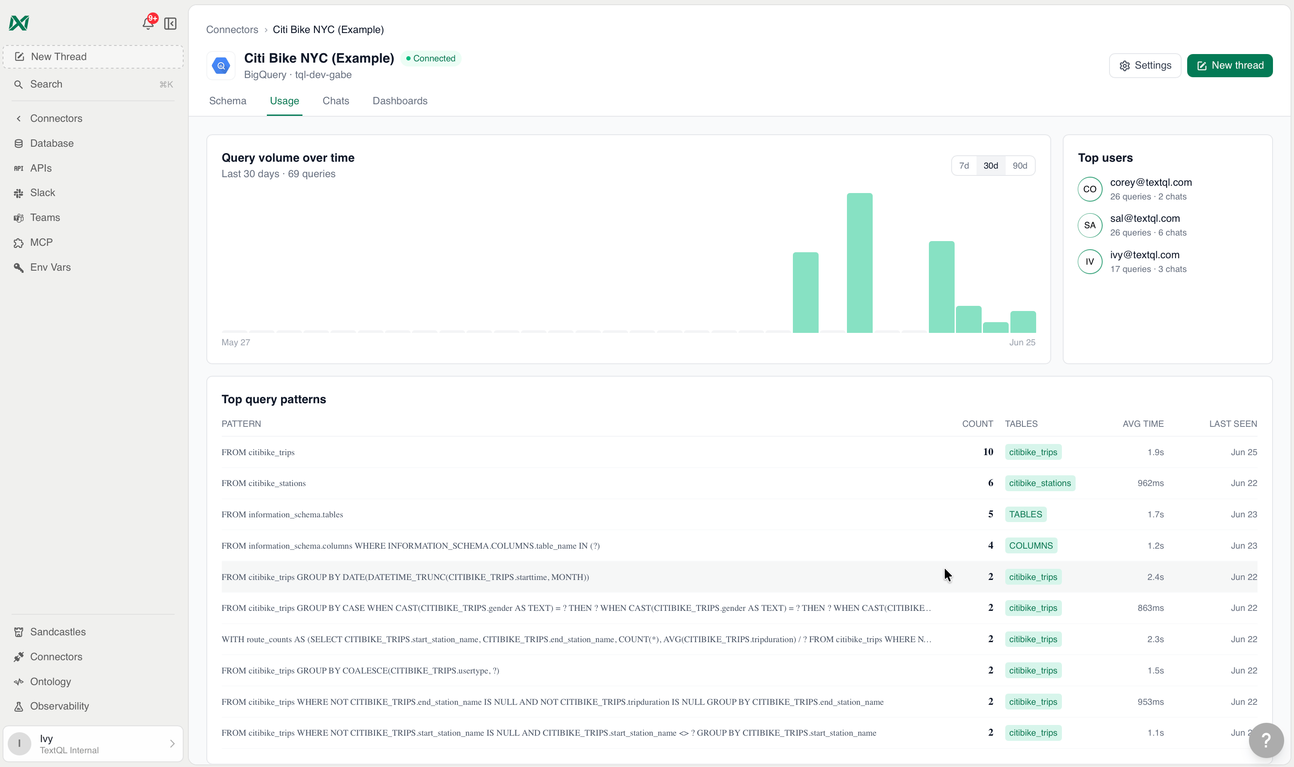
Task: Click the TextQL logo icon
Action: coord(19,23)
